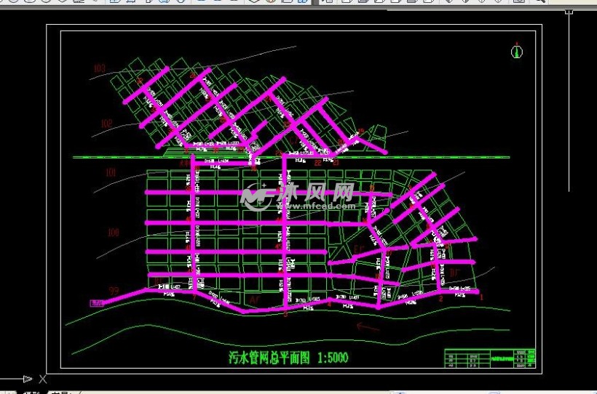Click the red A厂 zone label

tap(255, 299)
